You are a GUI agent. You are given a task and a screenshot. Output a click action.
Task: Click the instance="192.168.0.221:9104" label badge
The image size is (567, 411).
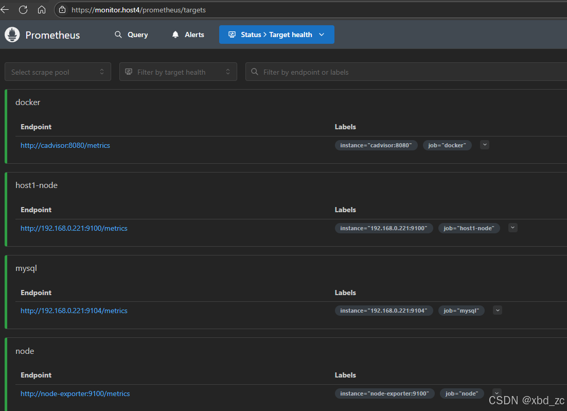tap(384, 311)
